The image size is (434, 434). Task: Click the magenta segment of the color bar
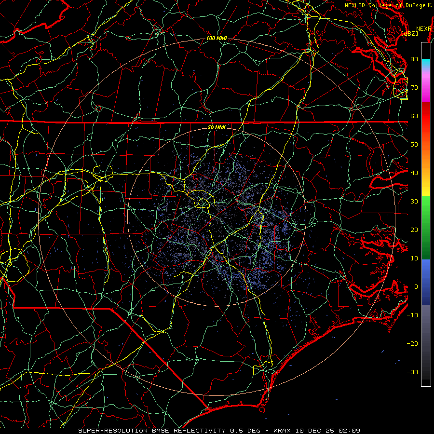[x=426, y=89]
